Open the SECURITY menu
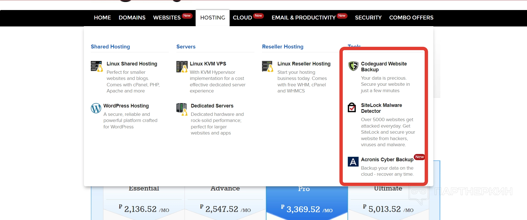 point(368,18)
